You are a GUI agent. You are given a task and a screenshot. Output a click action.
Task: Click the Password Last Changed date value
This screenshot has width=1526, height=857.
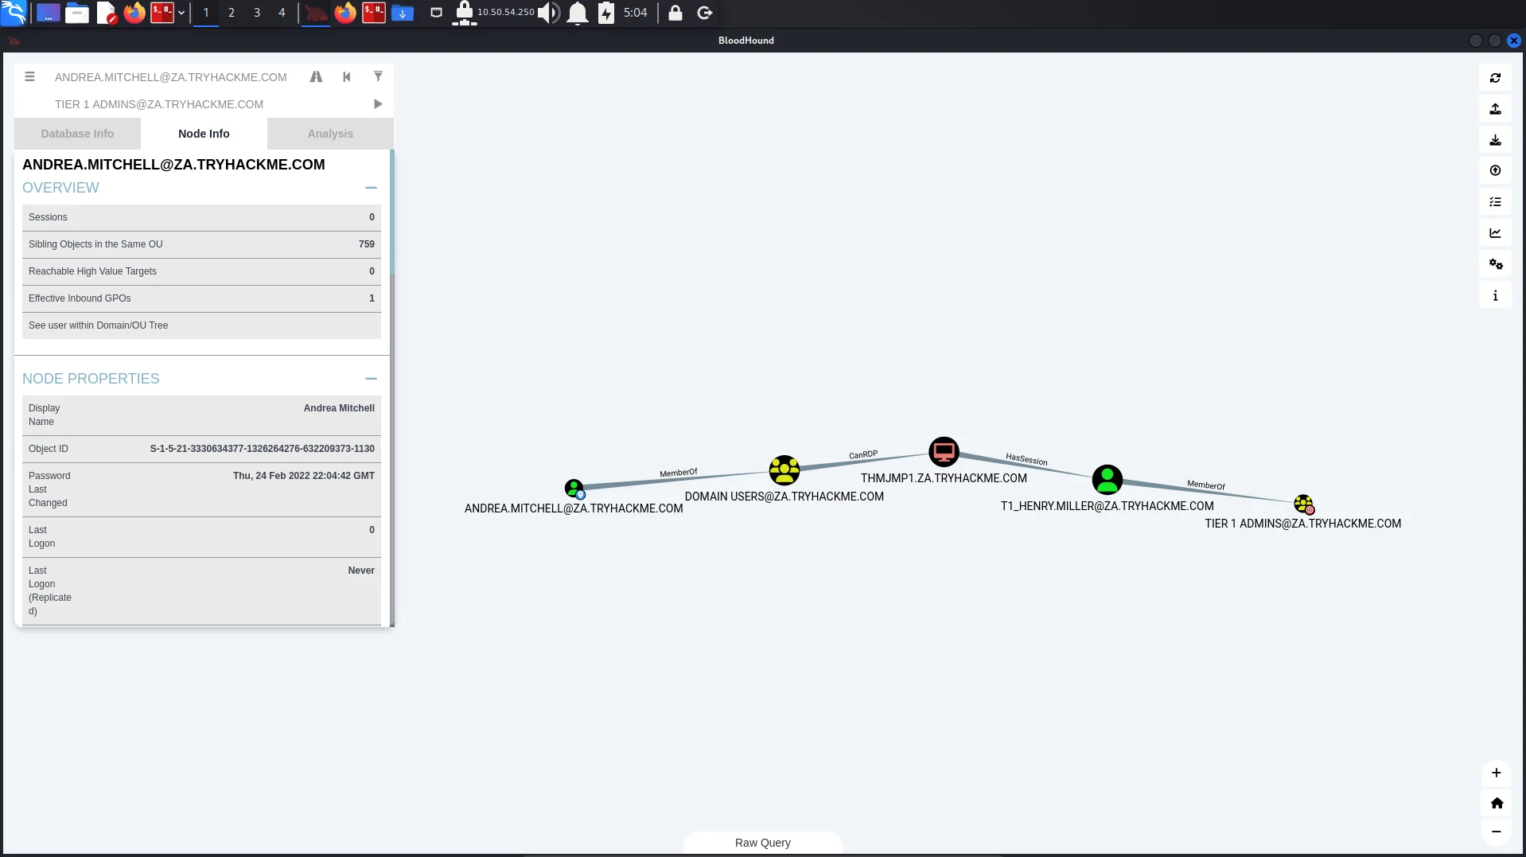point(303,476)
